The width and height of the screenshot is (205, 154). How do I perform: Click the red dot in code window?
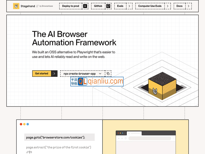[x=21, y=124]
